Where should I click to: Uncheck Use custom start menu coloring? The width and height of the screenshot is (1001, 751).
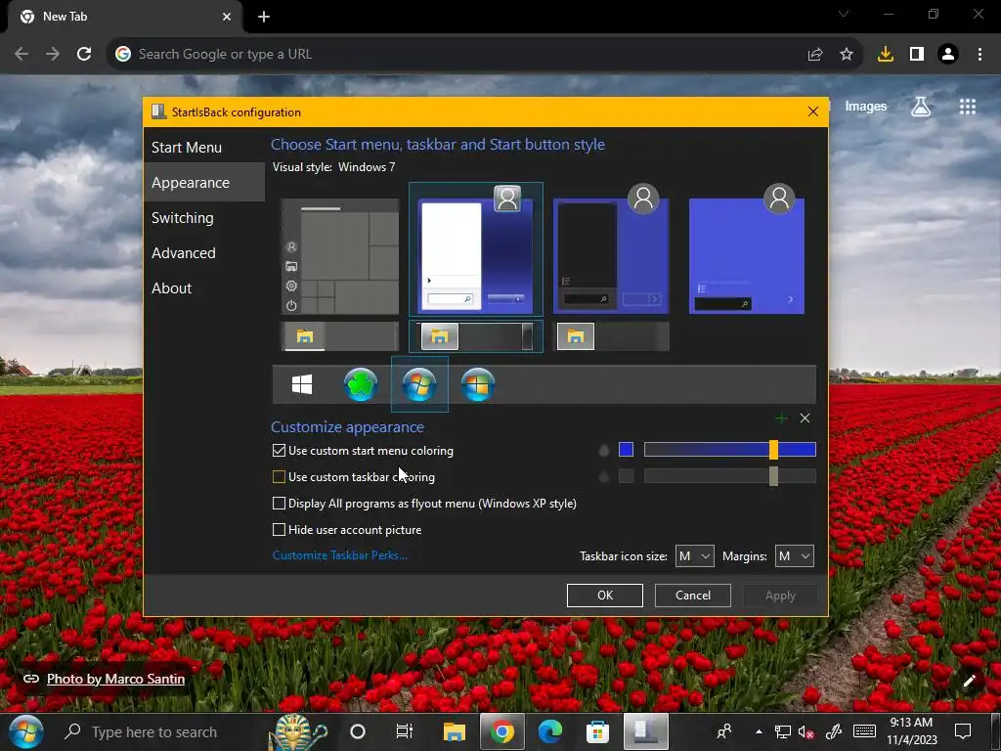coord(280,451)
